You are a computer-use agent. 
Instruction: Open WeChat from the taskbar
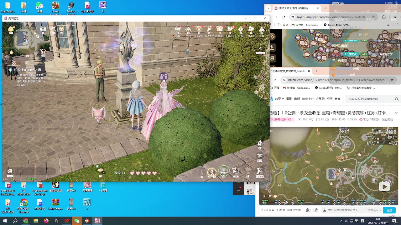77,221
